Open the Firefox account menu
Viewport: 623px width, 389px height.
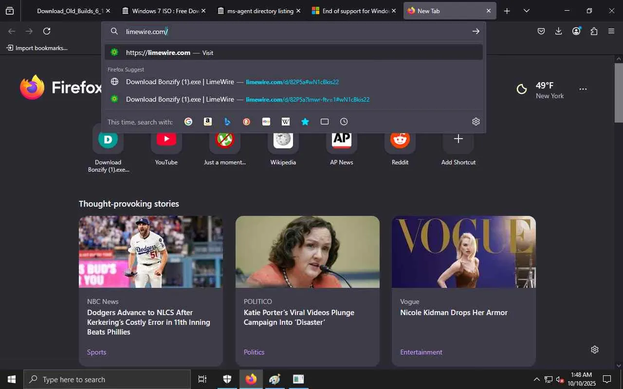point(576,31)
